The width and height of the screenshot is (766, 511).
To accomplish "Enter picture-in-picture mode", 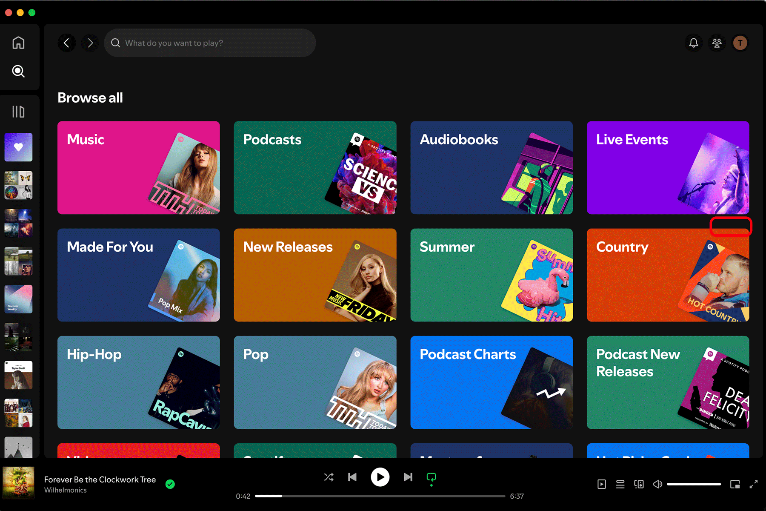I will point(735,484).
